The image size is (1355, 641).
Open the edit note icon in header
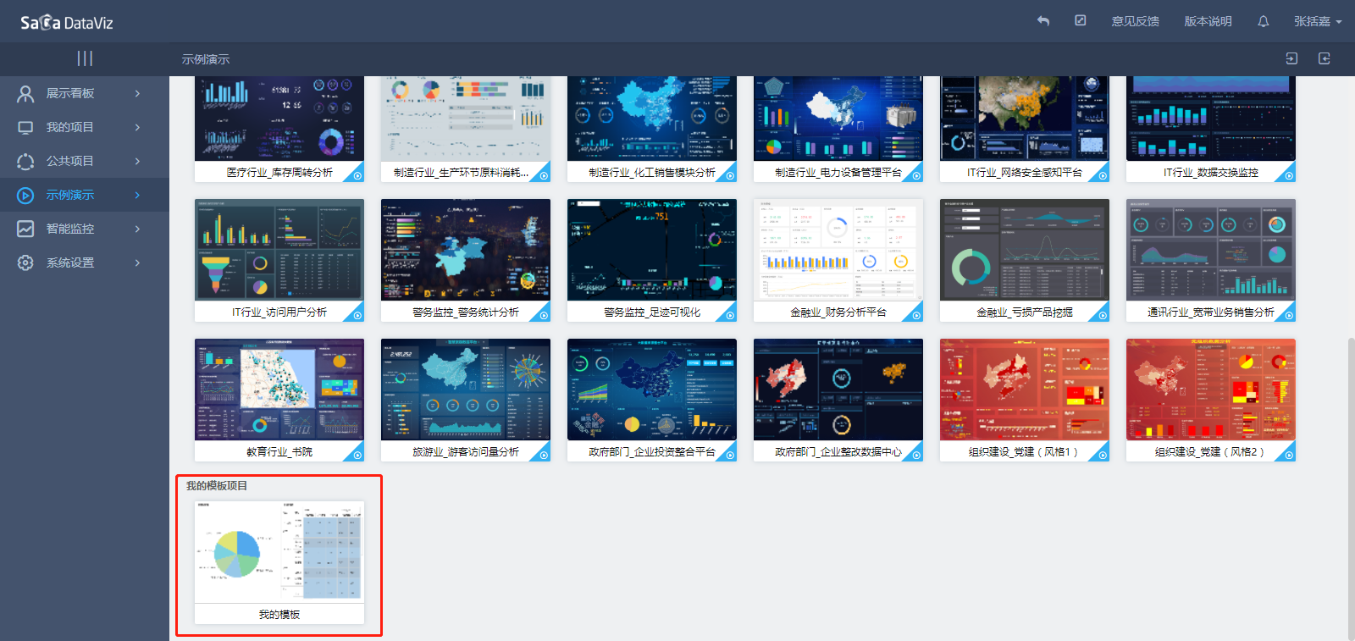[x=1081, y=20]
